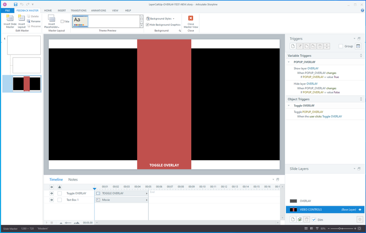Click the New Layer icon in Slide Layers
Viewport: 366px width, 233px height.
[x=293, y=219]
